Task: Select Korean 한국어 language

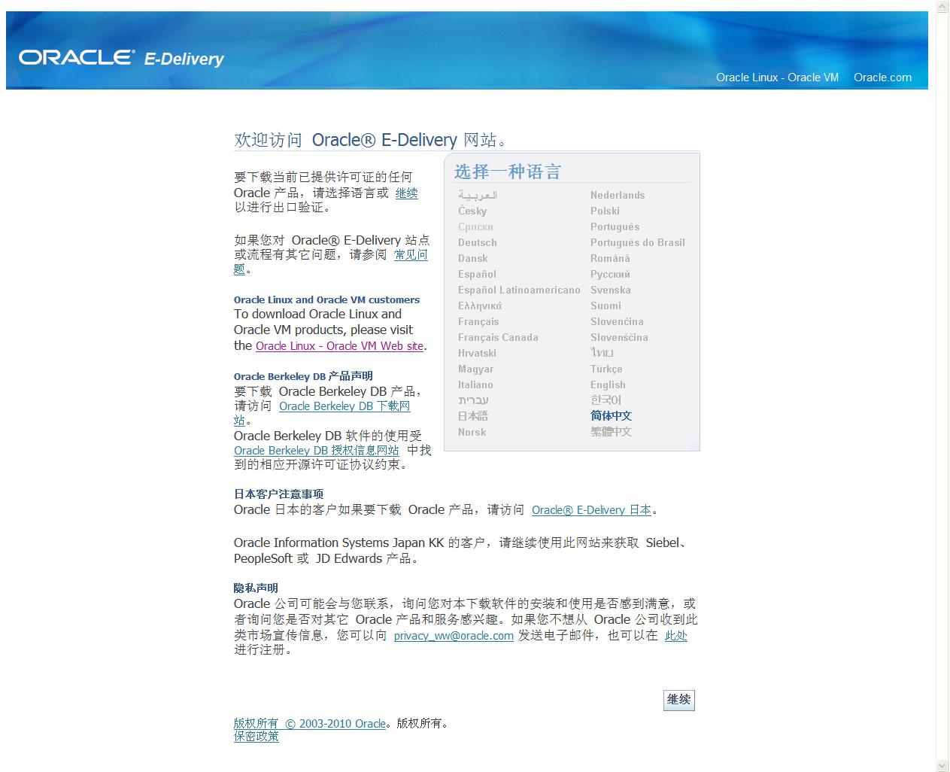Action: 606,400
